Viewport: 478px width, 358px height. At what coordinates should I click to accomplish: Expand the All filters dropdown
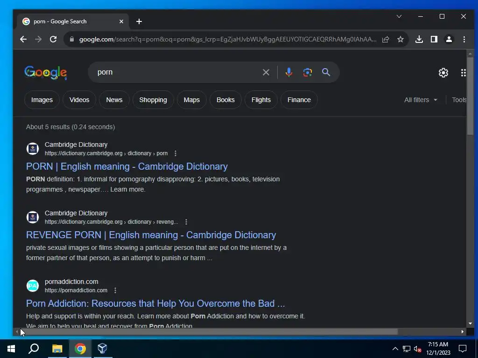click(421, 100)
